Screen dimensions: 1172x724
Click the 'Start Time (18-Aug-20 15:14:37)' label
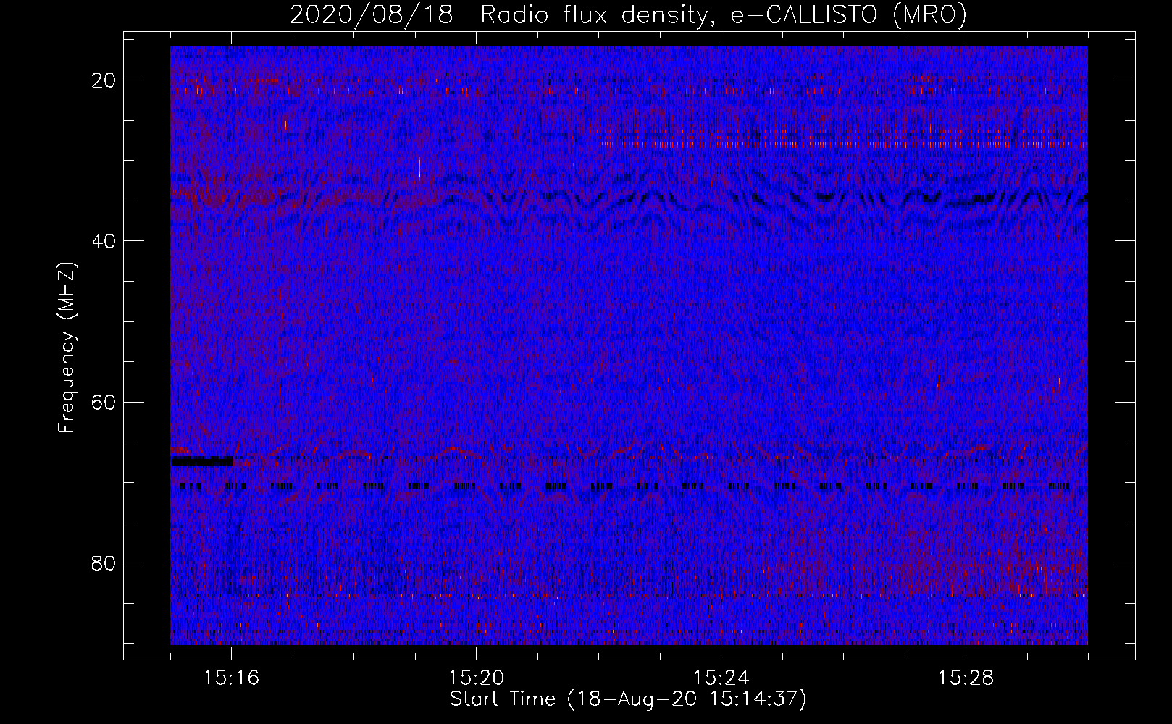click(628, 699)
